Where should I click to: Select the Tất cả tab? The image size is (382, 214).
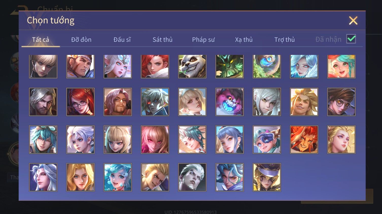click(41, 40)
